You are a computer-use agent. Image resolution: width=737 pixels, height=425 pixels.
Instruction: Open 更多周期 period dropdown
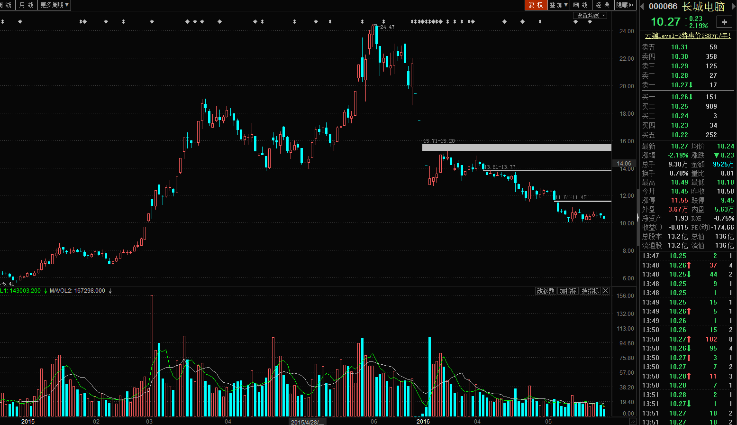pos(55,5)
